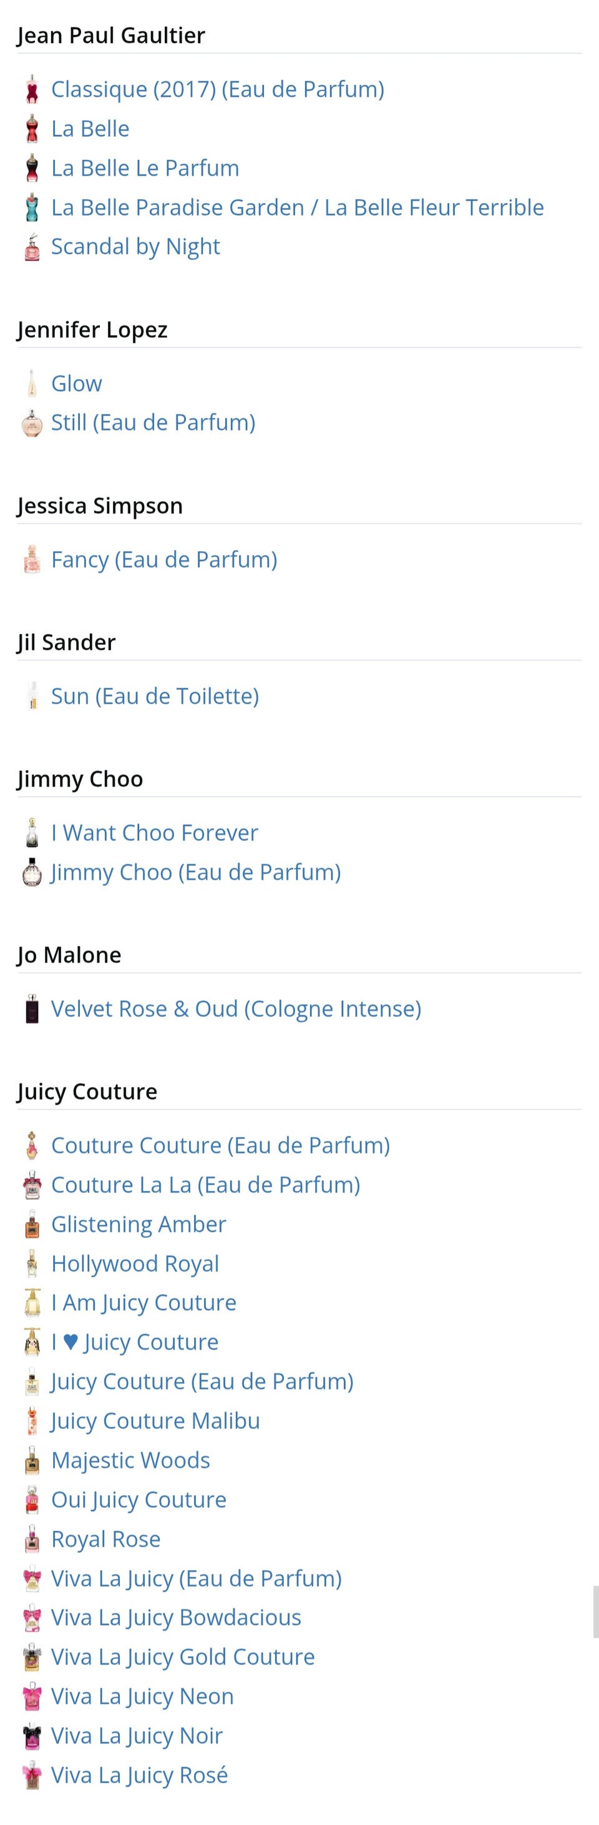Click the Glistening Amber bottle icon
The image size is (599, 1825).
[32, 1225]
